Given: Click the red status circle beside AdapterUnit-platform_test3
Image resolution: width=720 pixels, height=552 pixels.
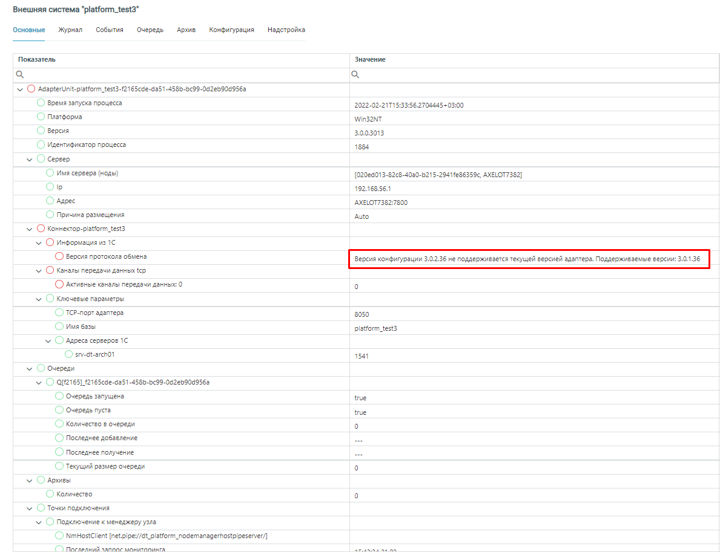Looking at the screenshot, I should click(31, 89).
